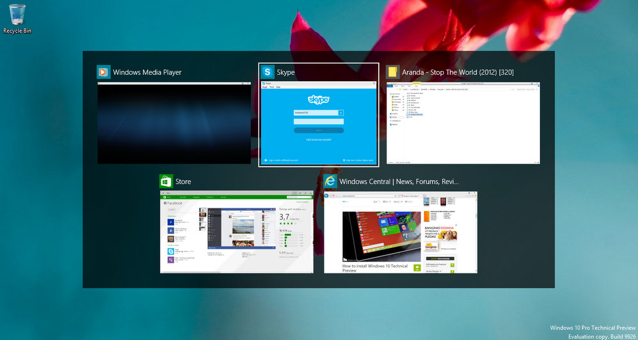The width and height of the screenshot is (638, 340).
Task: Click the Skype logo in the preview
Action: (319, 100)
